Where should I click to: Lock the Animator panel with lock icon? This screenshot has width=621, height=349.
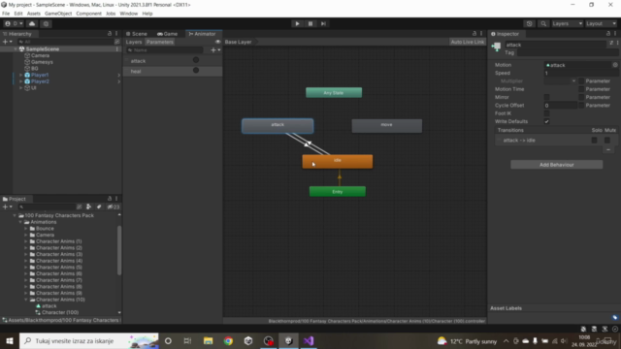coord(474,34)
